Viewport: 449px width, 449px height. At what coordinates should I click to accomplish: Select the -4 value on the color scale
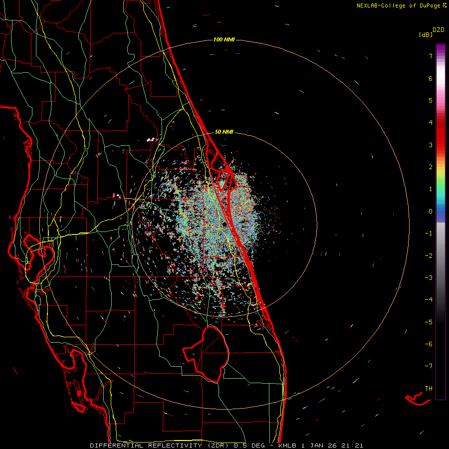click(x=429, y=300)
